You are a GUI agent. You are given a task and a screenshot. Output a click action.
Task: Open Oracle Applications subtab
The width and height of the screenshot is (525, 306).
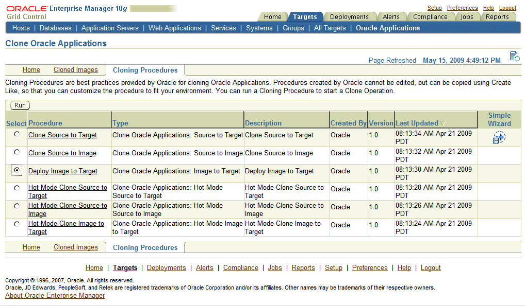[x=388, y=28]
